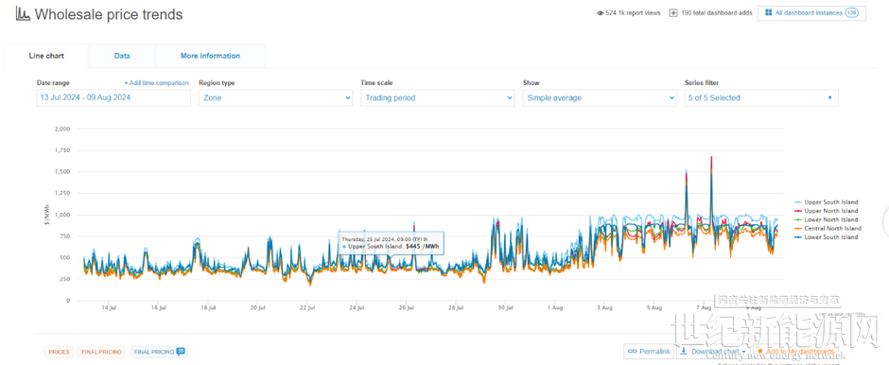
Task: Click the 2,000 y-axis label
Action: (x=61, y=129)
